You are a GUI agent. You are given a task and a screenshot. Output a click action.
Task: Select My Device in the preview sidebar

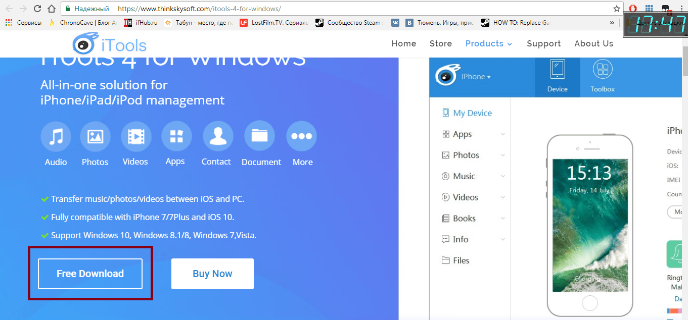(x=467, y=113)
